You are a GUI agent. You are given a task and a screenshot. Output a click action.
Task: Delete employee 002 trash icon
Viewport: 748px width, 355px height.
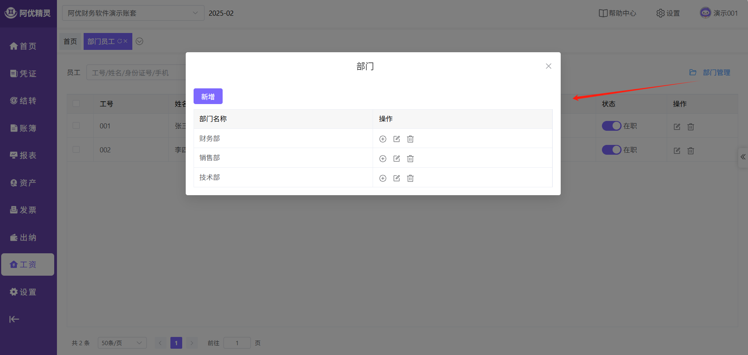691,151
